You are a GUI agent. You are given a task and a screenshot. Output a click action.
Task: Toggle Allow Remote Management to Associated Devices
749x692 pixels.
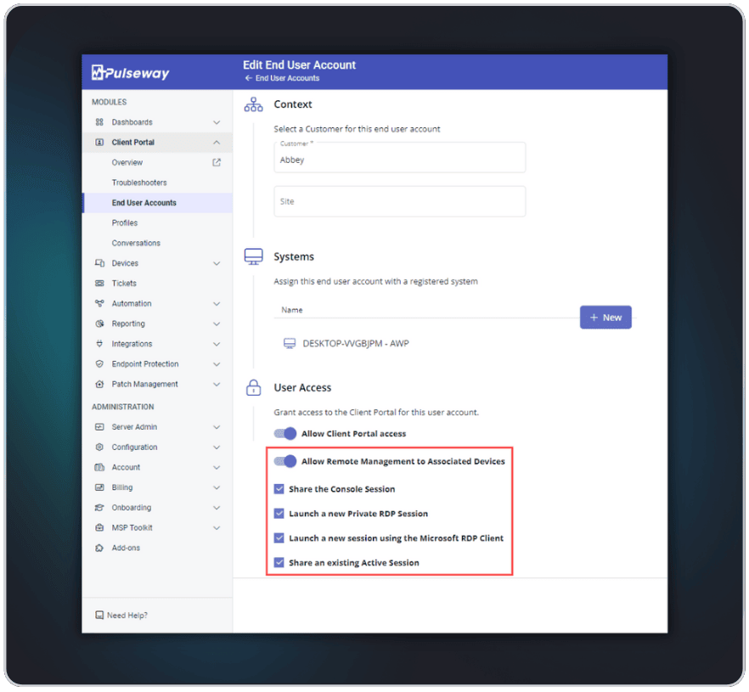click(x=285, y=461)
